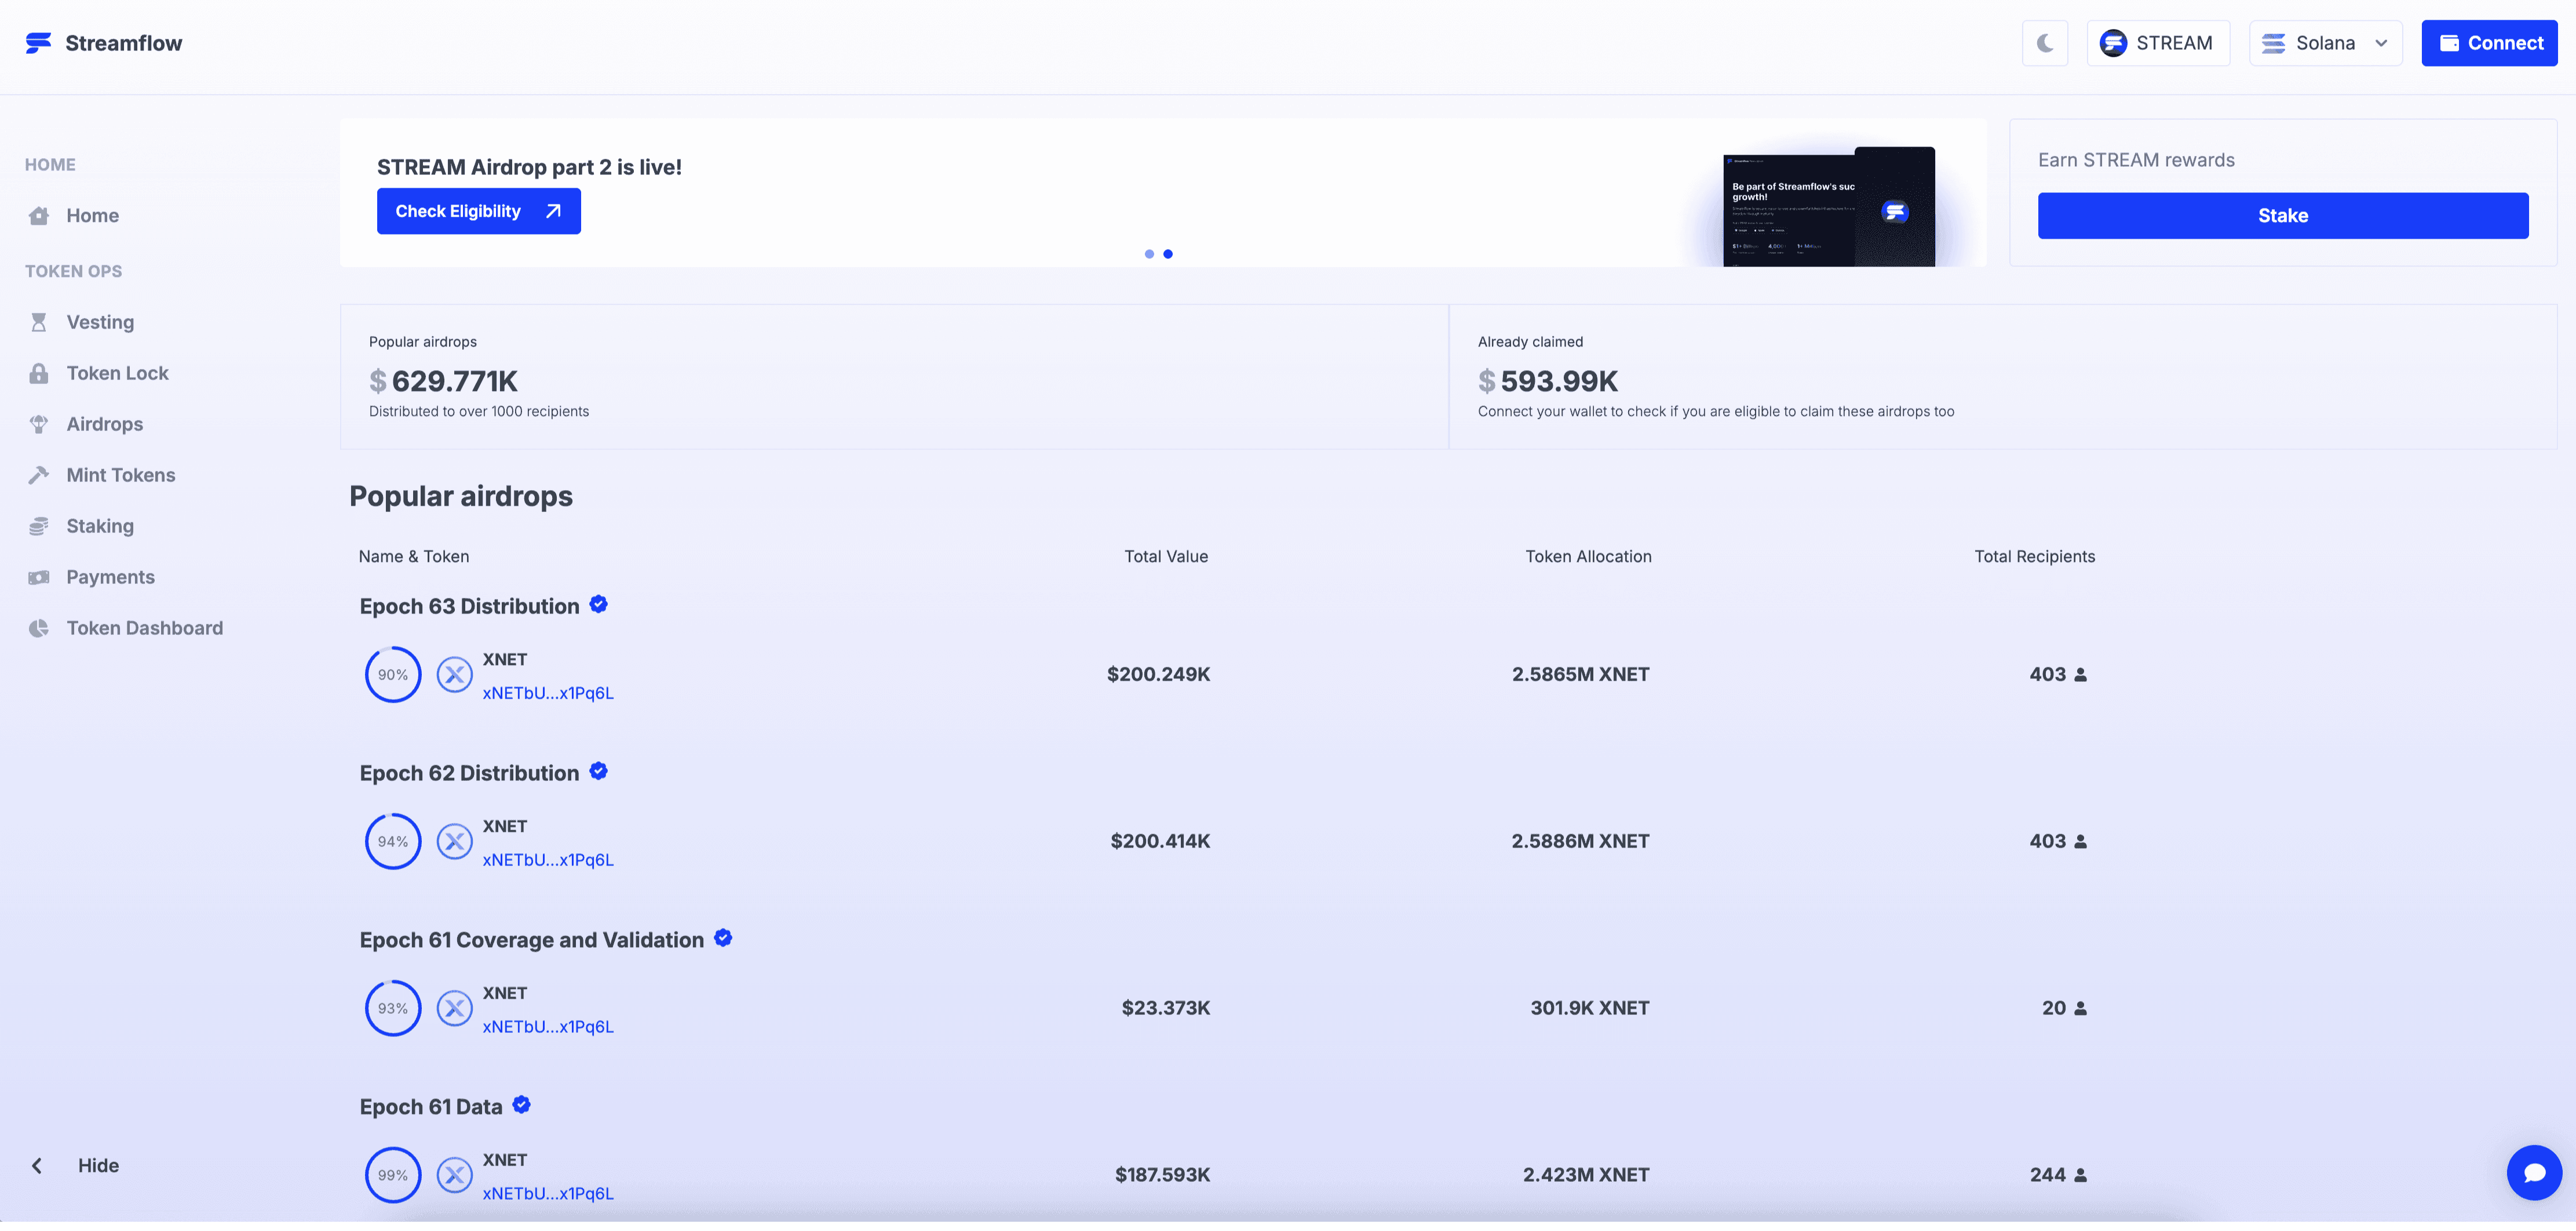Click the Airdrops parachute icon

click(39, 424)
